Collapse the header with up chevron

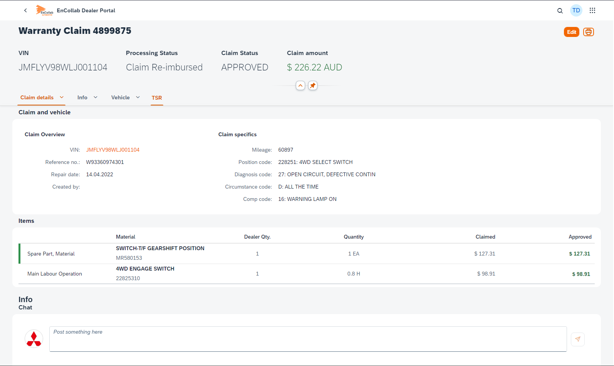300,85
